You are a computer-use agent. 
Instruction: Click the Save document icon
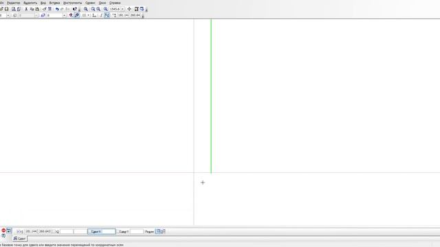[6, 9]
